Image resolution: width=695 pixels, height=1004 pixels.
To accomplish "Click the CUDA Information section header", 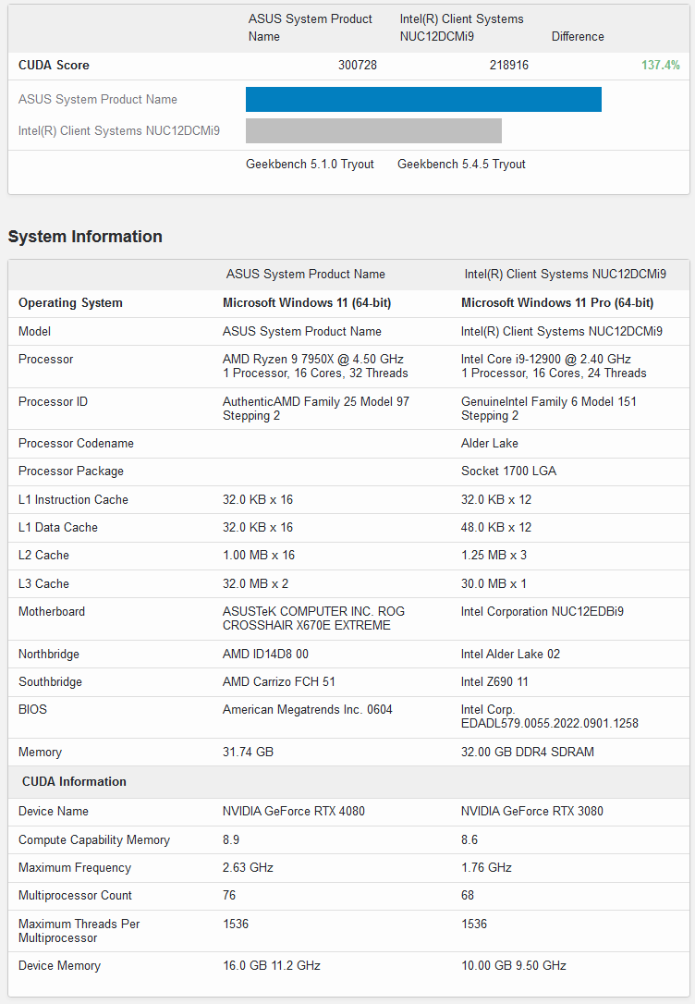I will click(74, 782).
